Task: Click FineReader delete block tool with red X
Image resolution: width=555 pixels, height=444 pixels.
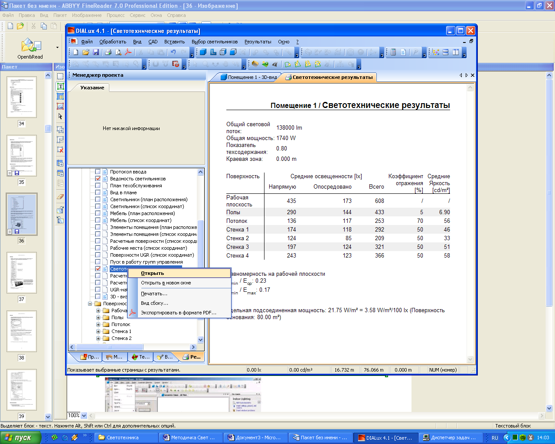Action: click(60, 150)
